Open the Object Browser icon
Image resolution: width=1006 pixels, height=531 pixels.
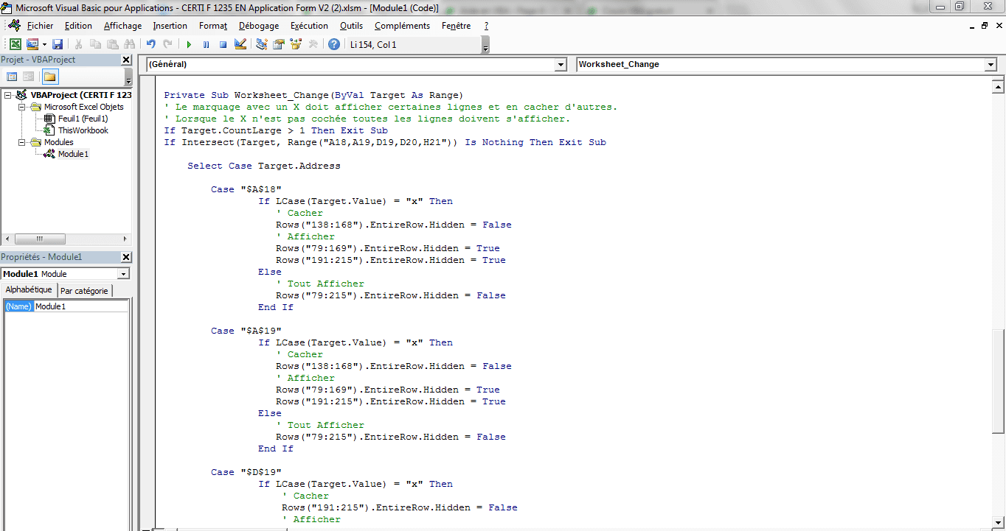tap(296, 45)
